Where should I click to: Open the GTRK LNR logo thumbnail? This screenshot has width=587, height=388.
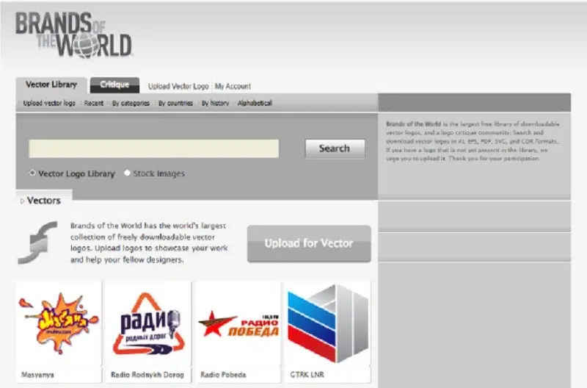(327, 323)
